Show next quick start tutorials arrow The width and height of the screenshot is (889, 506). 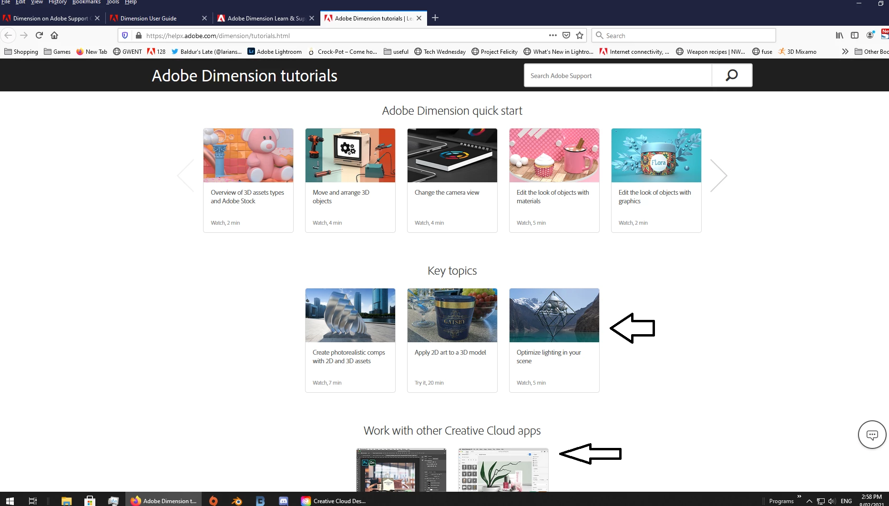pyautogui.click(x=718, y=176)
